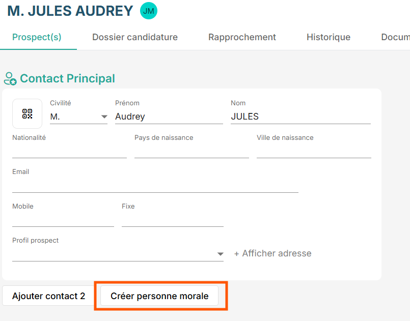Switch to the Dossier candidature tab
This screenshot has width=410, height=321.
(135, 37)
